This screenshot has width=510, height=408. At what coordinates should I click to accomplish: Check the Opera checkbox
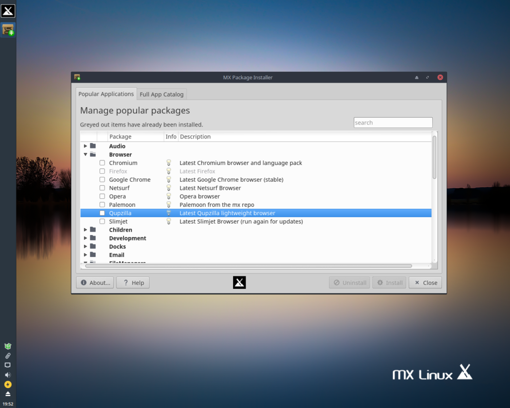pyautogui.click(x=102, y=196)
